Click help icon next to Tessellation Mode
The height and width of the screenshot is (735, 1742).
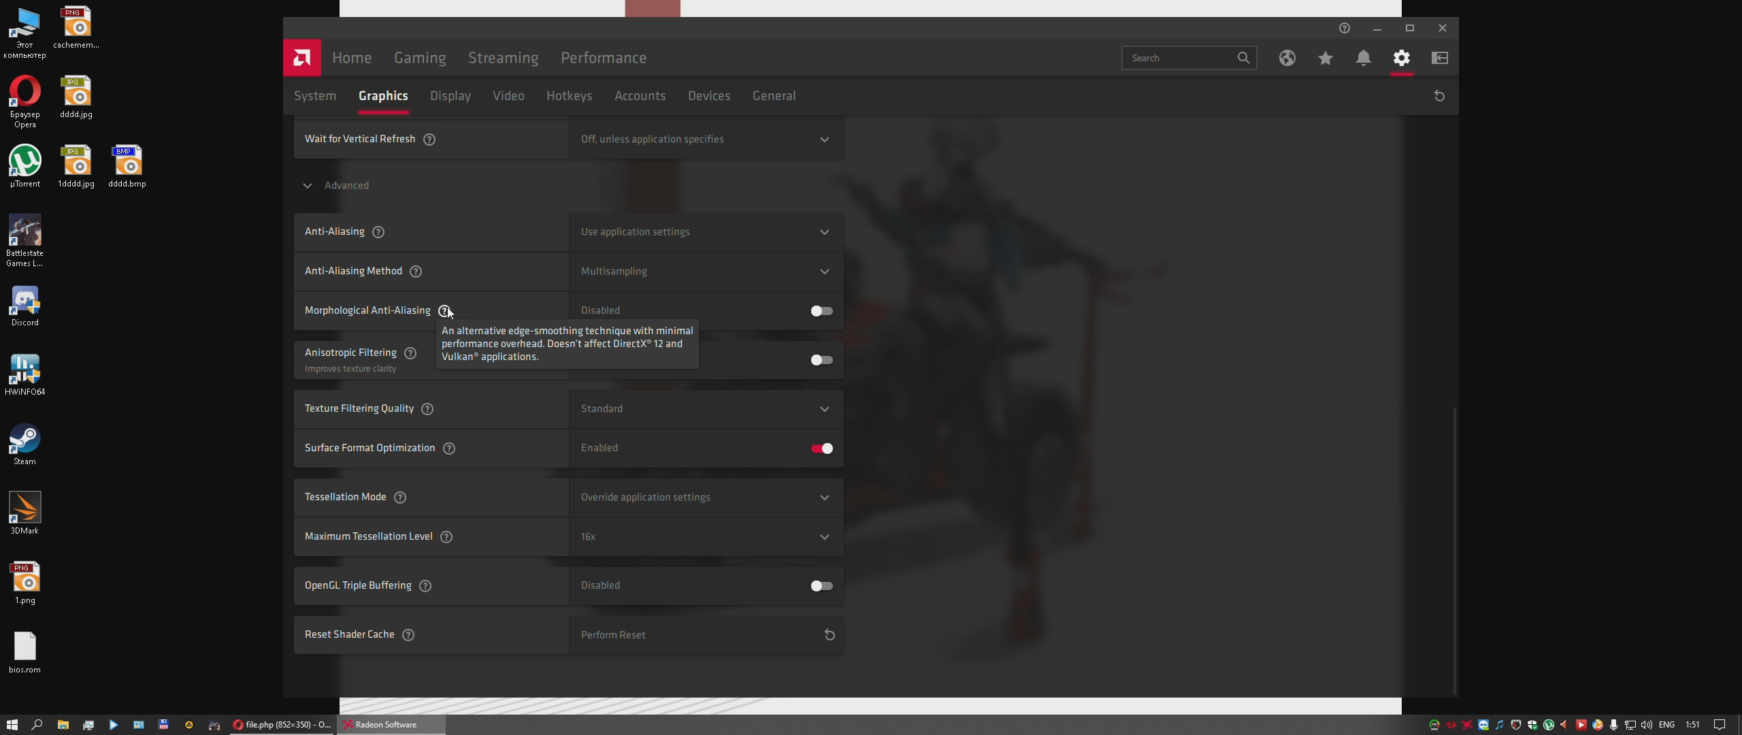coord(400,497)
